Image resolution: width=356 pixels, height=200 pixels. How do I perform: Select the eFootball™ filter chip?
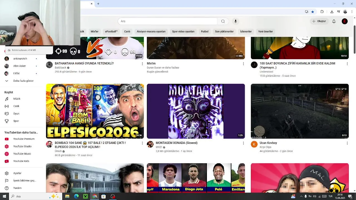(111, 31)
